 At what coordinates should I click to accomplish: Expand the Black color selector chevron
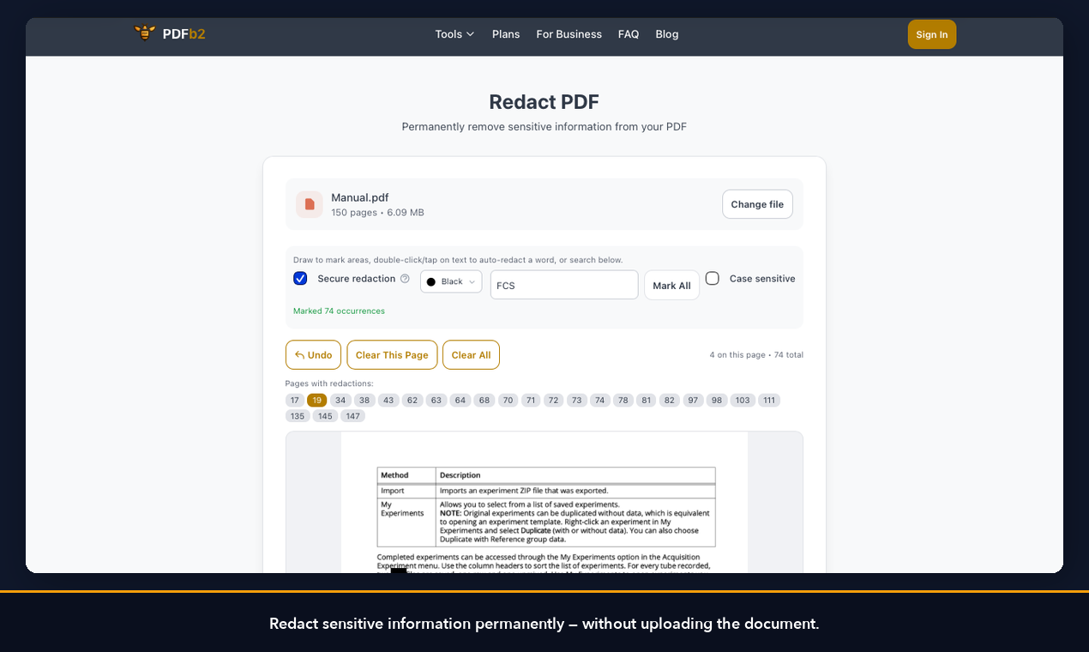click(x=471, y=281)
